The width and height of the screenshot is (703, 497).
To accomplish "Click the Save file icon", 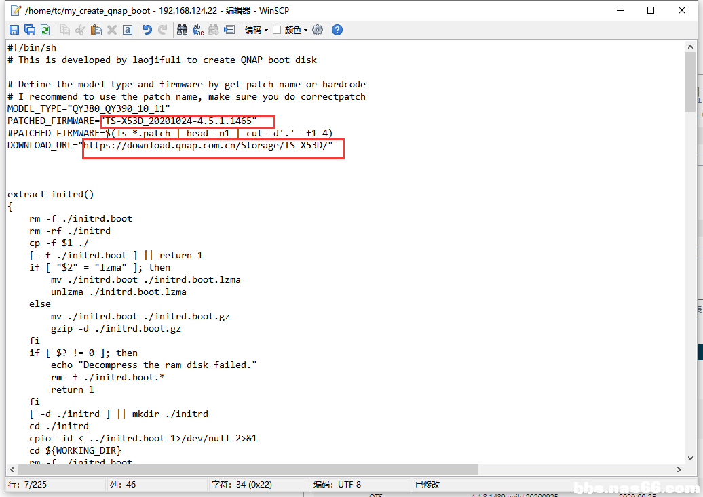I will click(14, 30).
